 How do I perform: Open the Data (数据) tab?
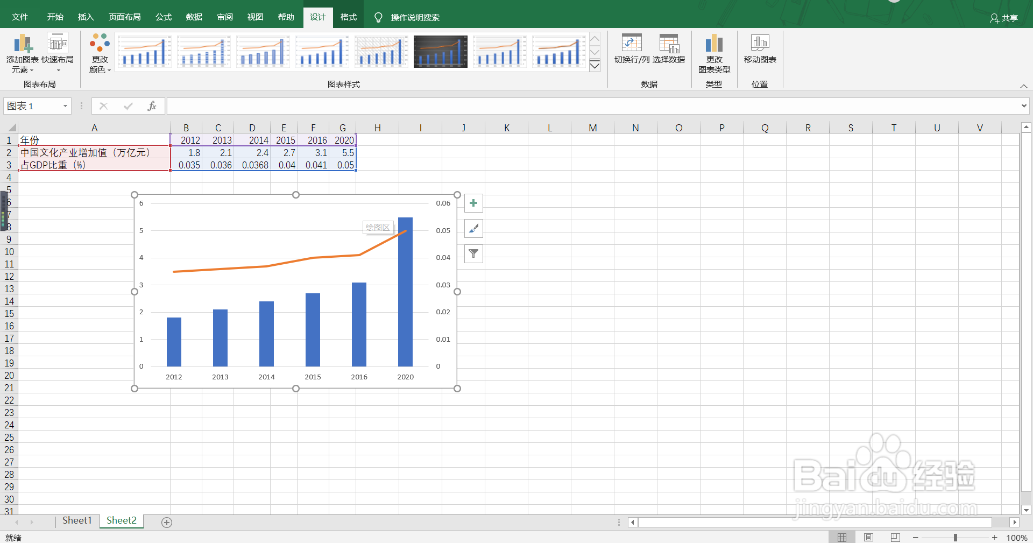[x=194, y=17]
